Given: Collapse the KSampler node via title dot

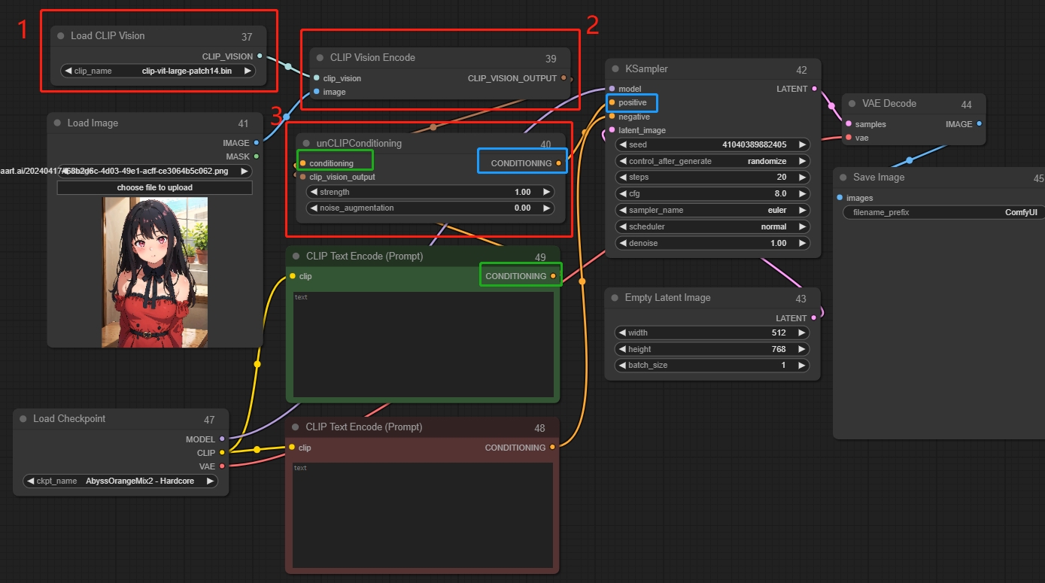Looking at the screenshot, I should 615,69.
